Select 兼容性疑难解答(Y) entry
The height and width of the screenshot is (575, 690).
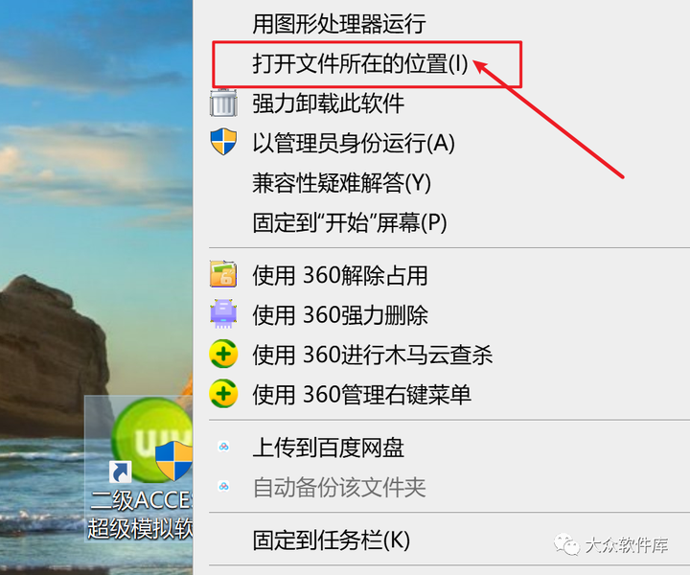click(442, 183)
